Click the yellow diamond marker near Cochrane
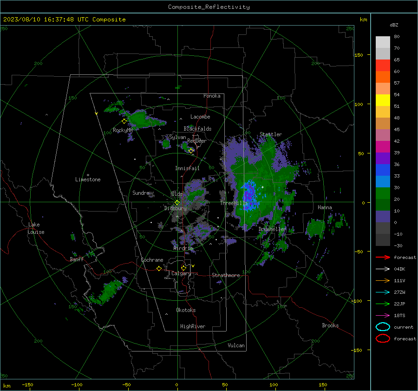The height and width of the screenshot is (391, 418). [159, 268]
